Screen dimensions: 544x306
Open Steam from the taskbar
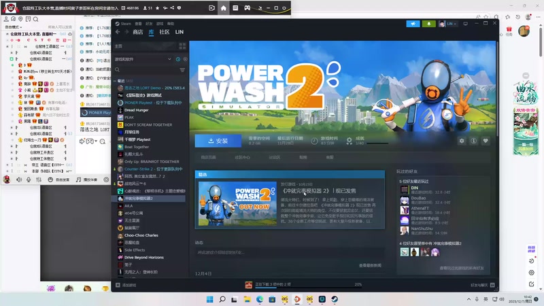[335, 299]
